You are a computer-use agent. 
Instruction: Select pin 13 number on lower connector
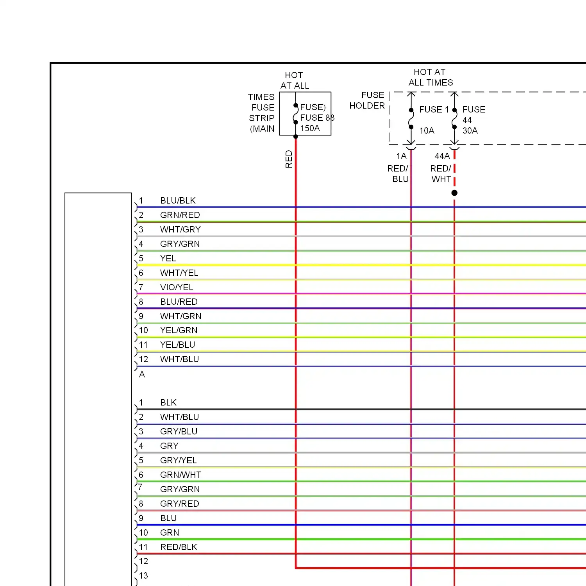(x=143, y=575)
